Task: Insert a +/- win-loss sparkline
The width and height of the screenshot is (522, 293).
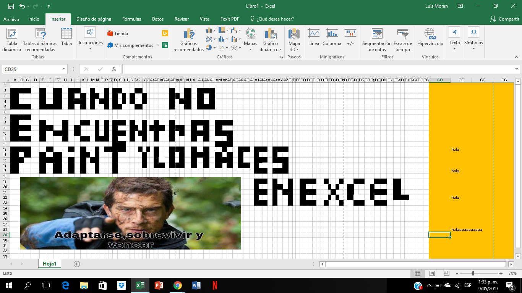Action: tap(350, 37)
